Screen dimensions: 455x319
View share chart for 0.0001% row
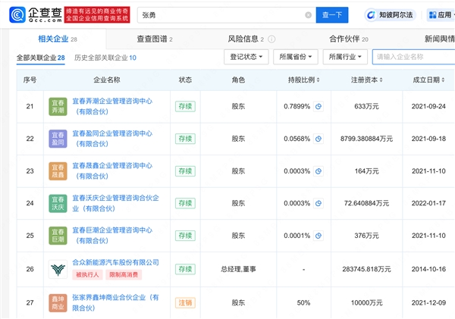(x=318, y=236)
